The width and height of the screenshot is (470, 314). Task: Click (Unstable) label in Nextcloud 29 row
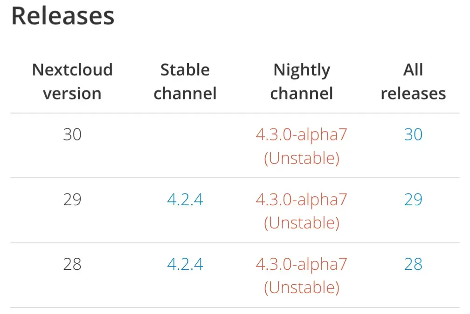click(302, 223)
